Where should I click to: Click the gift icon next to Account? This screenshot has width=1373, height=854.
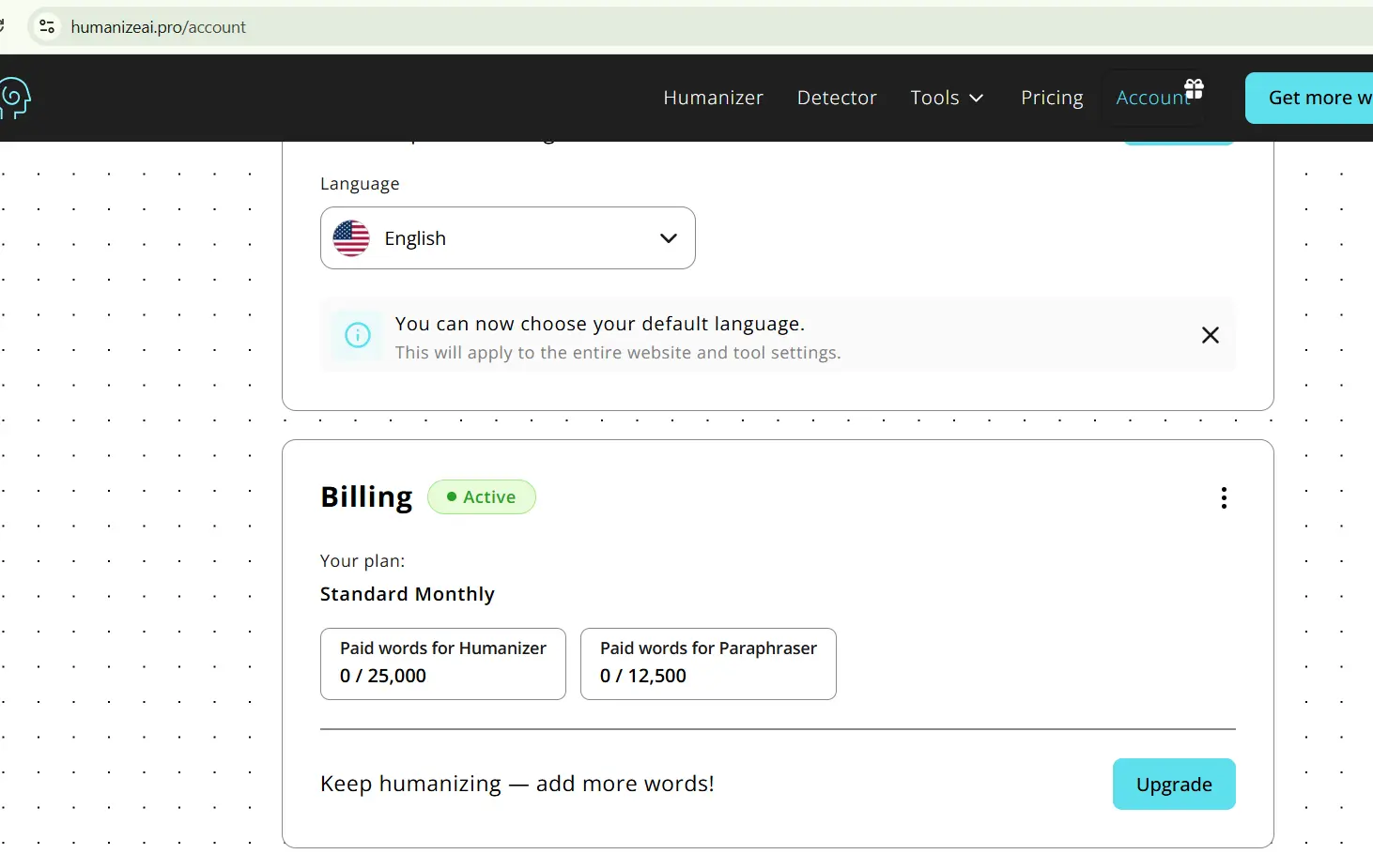pyautogui.click(x=1194, y=89)
